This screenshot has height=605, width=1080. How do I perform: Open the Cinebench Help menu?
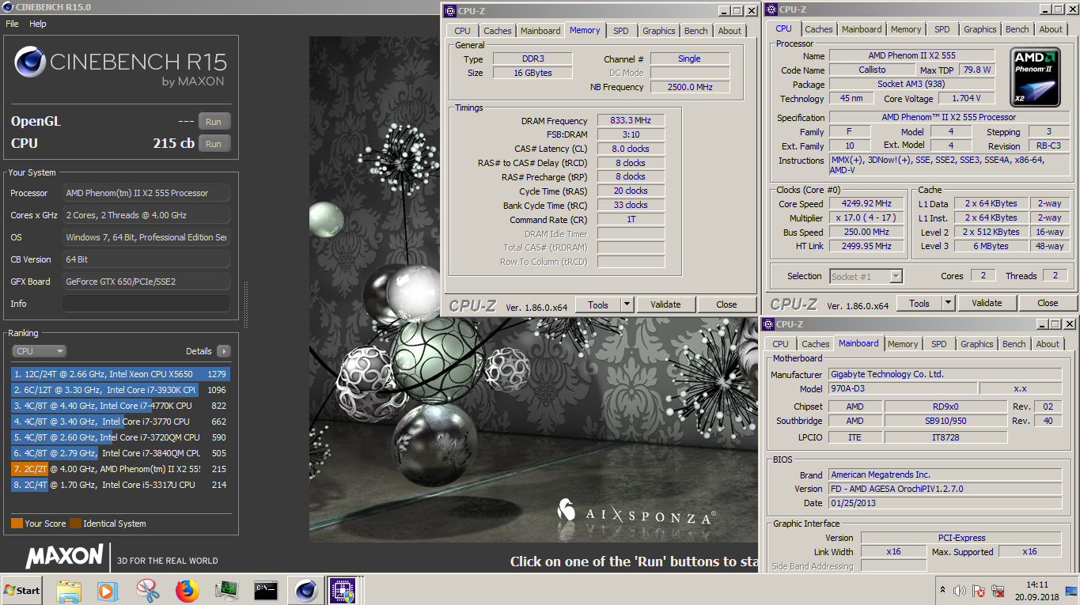38,24
